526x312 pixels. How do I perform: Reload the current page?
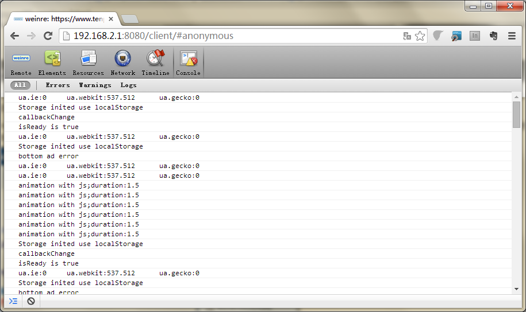click(x=48, y=36)
